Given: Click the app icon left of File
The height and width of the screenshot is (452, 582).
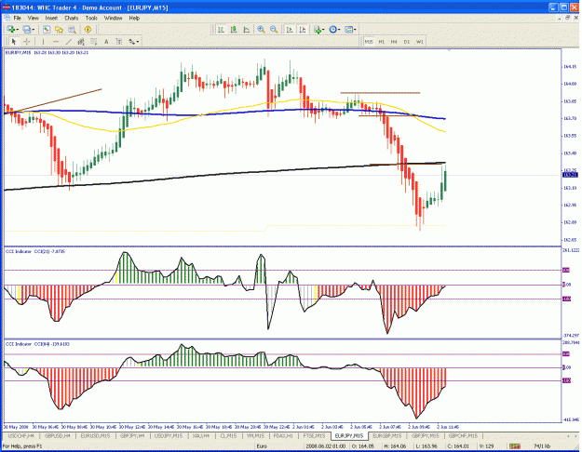Looking at the screenshot, I should click(x=7, y=18).
